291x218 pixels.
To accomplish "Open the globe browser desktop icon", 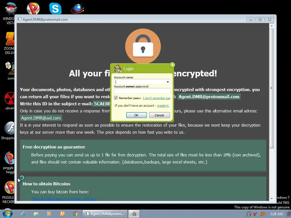I will tap(78, 8).
